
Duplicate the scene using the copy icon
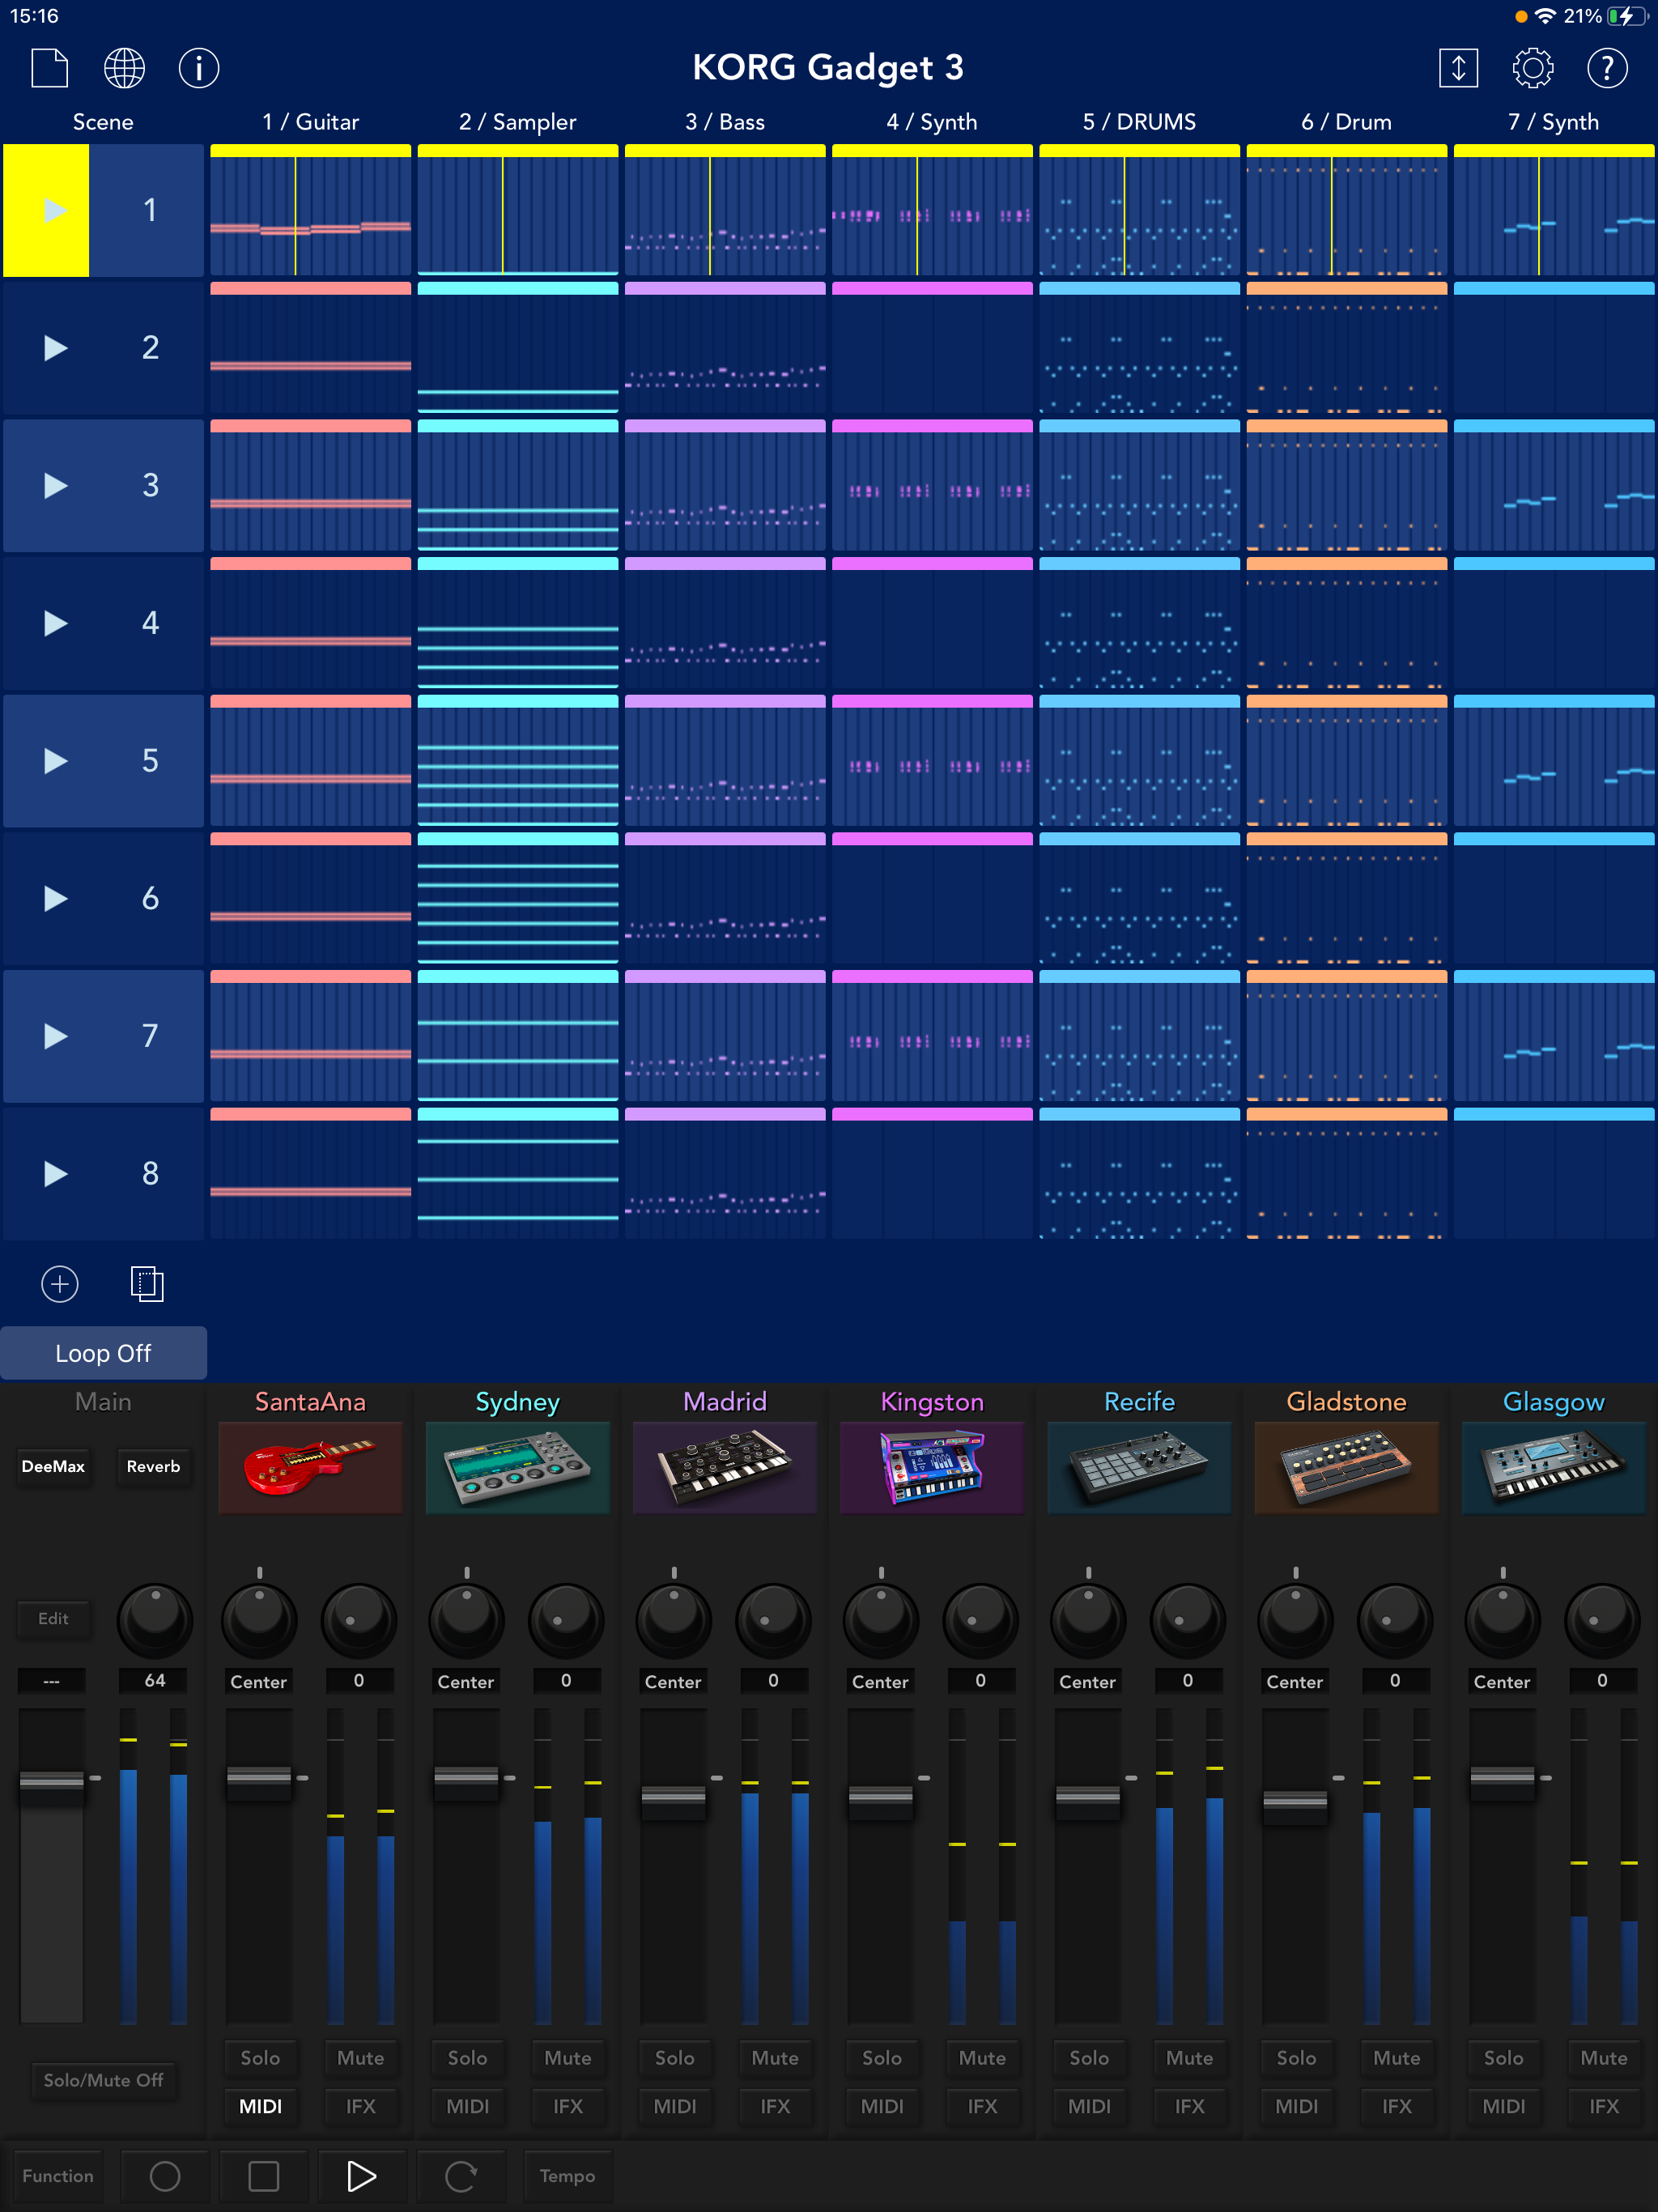(x=146, y=1283)
